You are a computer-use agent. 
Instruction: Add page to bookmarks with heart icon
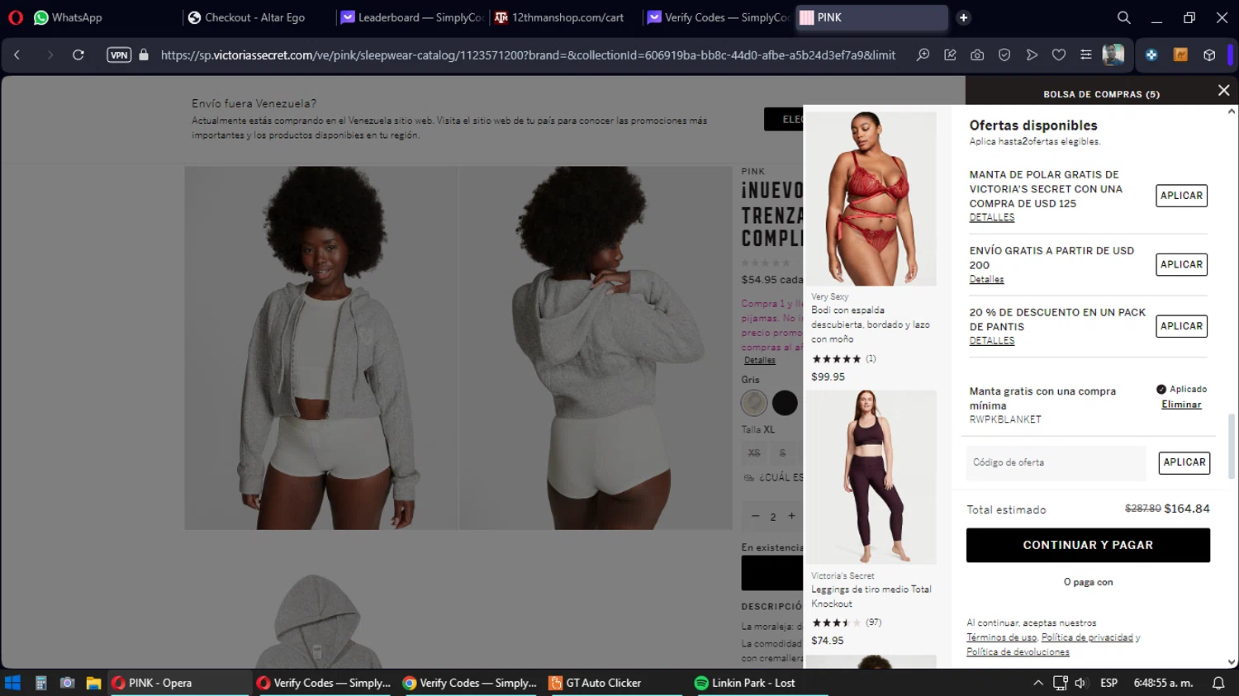pyautogui.click(x=1059, y=55)
